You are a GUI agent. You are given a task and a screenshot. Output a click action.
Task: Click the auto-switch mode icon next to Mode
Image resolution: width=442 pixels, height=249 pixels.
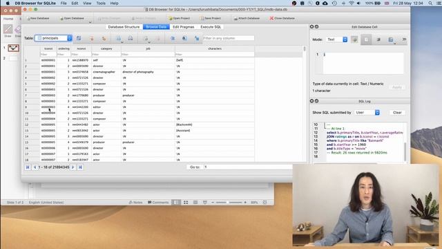(354, 39)
